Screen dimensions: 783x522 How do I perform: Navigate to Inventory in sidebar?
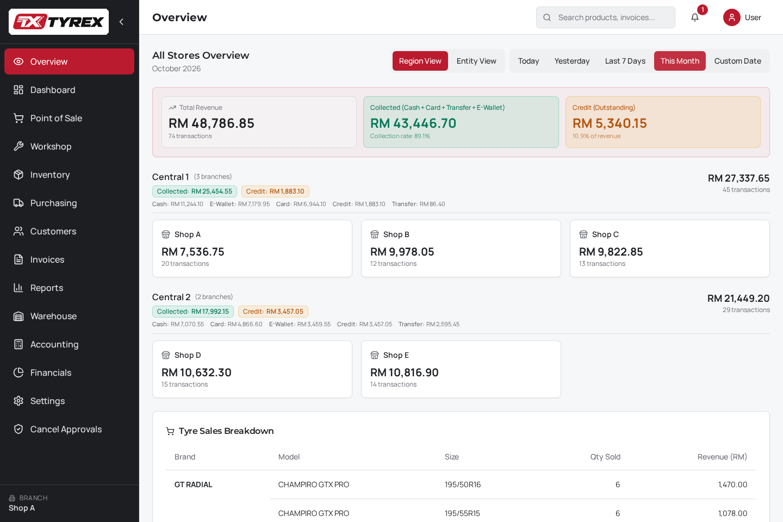pyautogui.click(x=70, y=175)
